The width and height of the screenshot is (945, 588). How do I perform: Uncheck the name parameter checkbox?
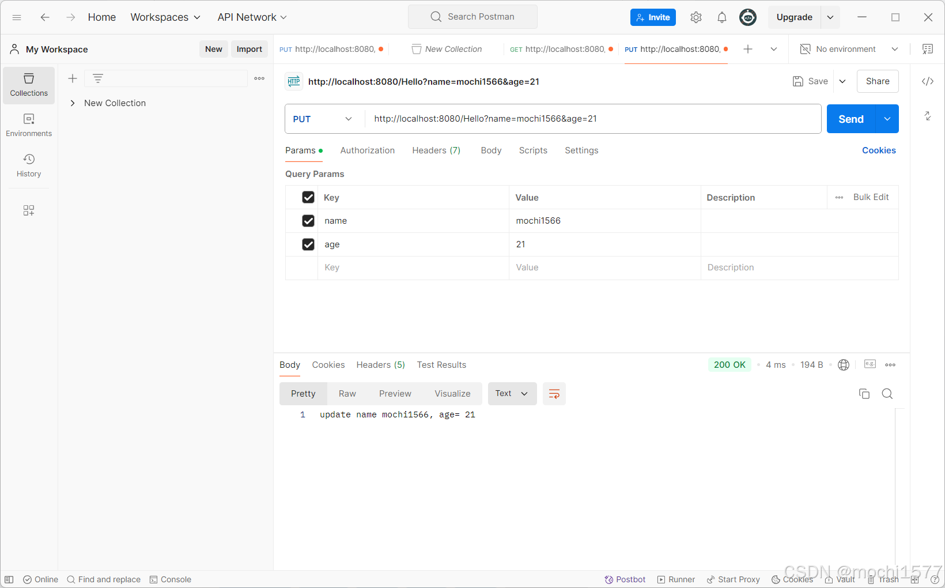pyautogui.click(x=308, y=221)
